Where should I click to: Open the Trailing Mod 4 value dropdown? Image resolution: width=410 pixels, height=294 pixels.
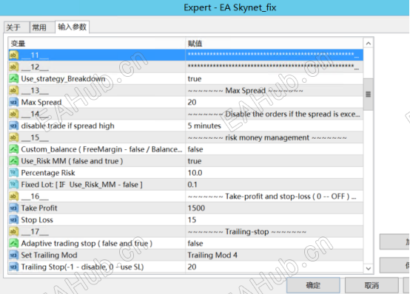(x=275, y=255)
